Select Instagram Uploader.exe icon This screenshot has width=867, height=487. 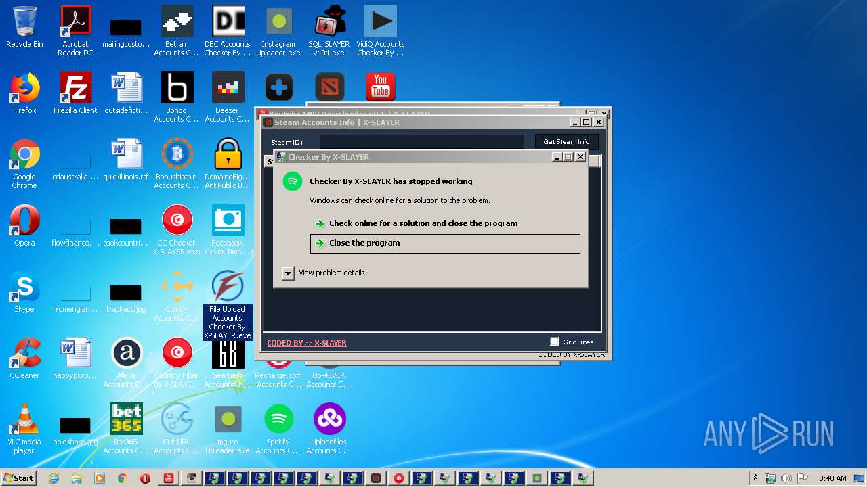pyautogui.click(x=278, y=30)
